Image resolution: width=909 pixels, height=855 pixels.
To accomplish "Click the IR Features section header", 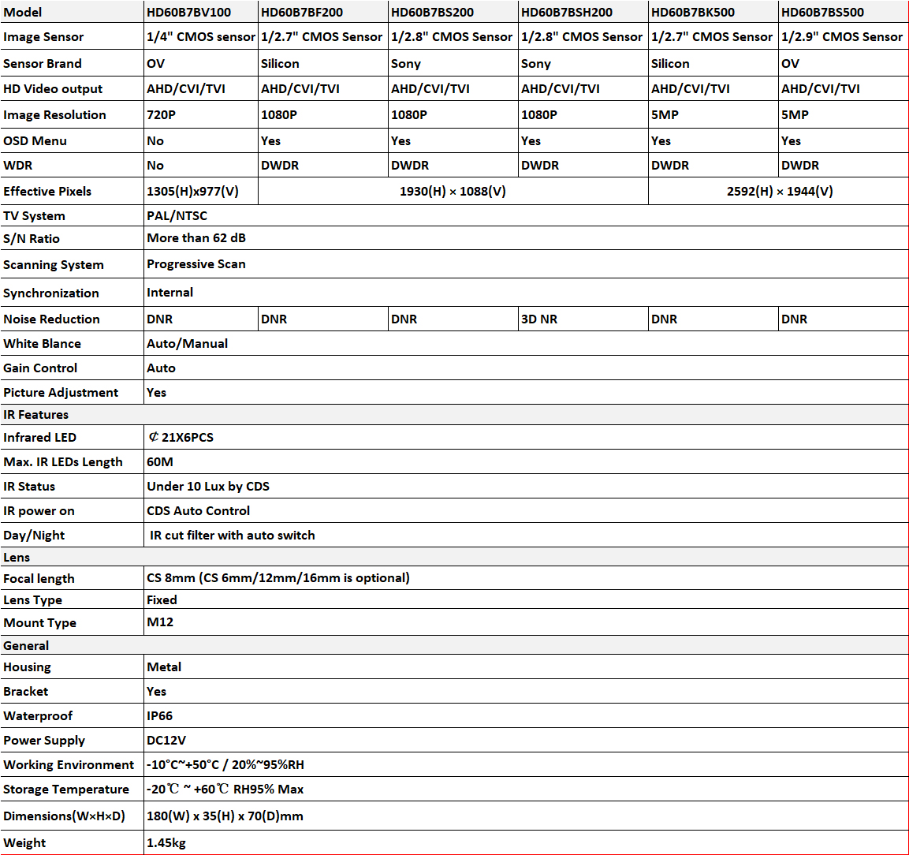I will [x=36, y=414].
